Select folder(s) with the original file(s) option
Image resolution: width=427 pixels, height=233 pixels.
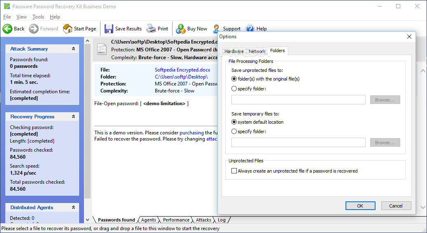234,79
